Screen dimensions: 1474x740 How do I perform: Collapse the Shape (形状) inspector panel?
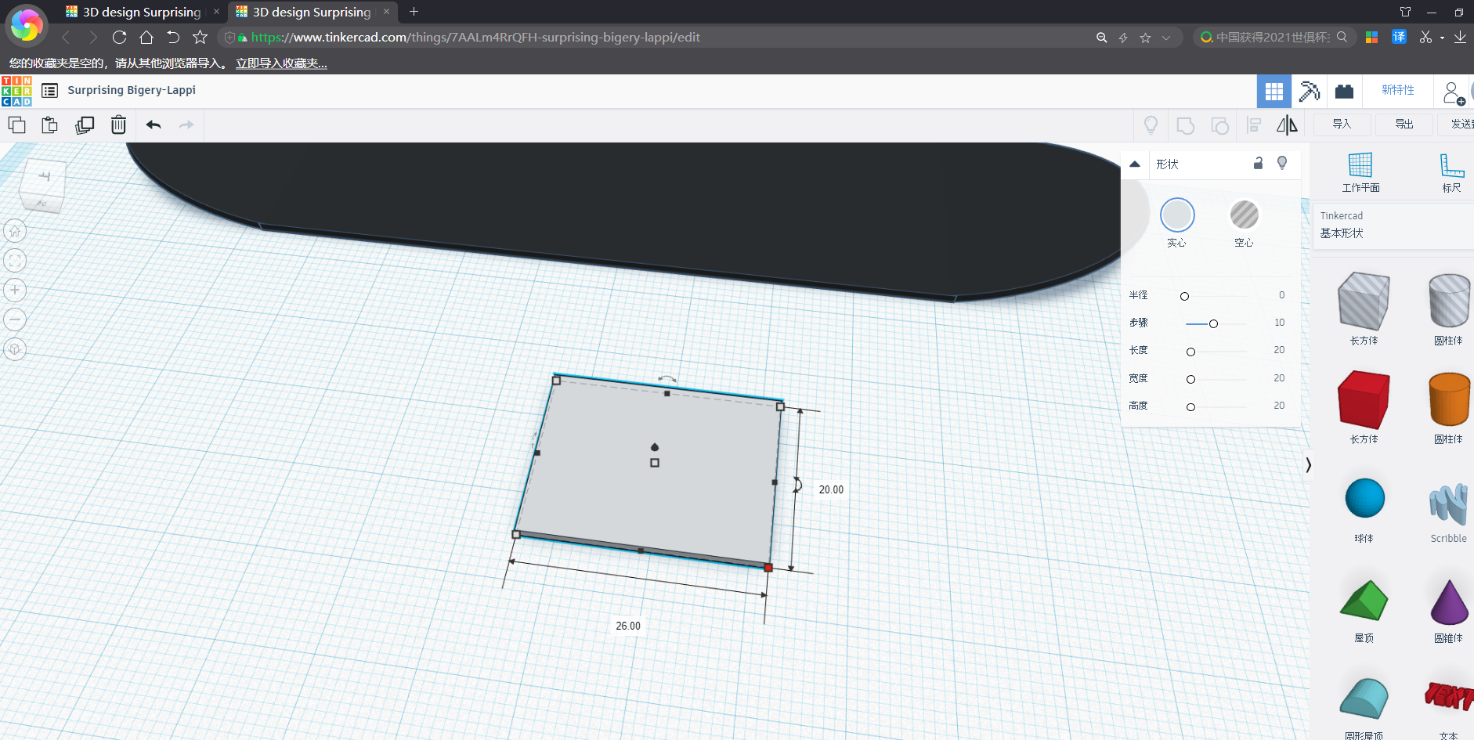(x=1135, y=164)
